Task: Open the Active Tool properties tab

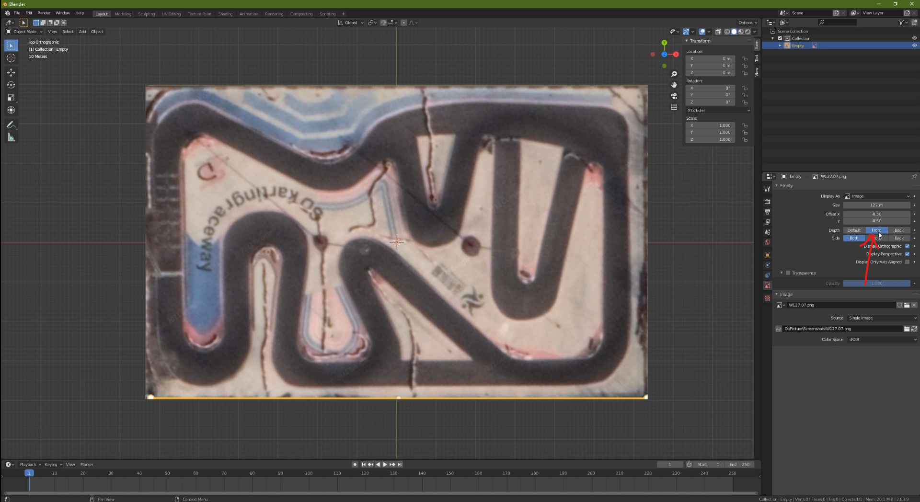Action: [767, 189]
